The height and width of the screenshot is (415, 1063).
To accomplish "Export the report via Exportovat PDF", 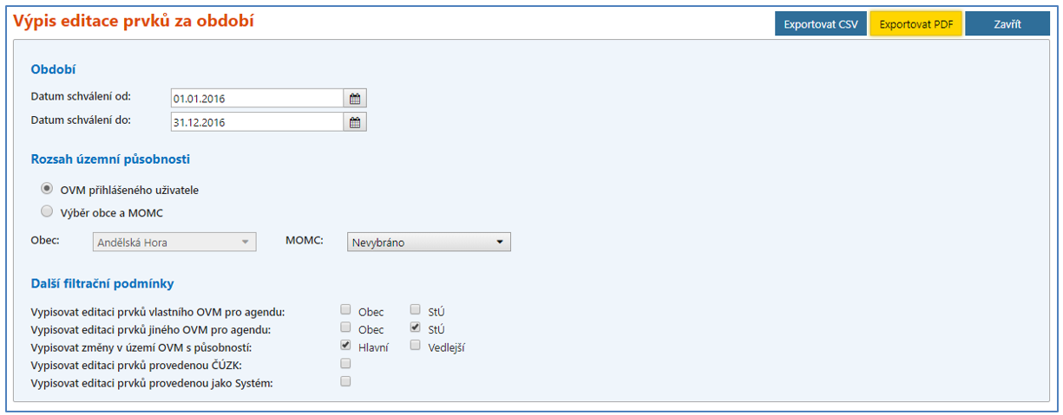I will 915,24.
